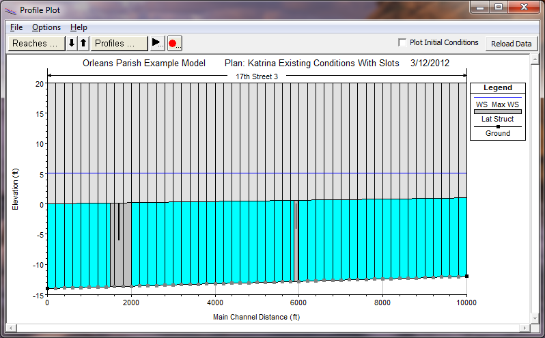Start the profile animation play button
The width and height of the screenshot is (545, 338).
157,43
